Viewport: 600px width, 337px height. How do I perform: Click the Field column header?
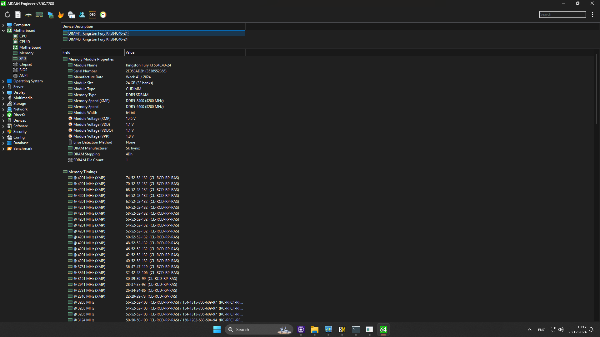point(93,52)
